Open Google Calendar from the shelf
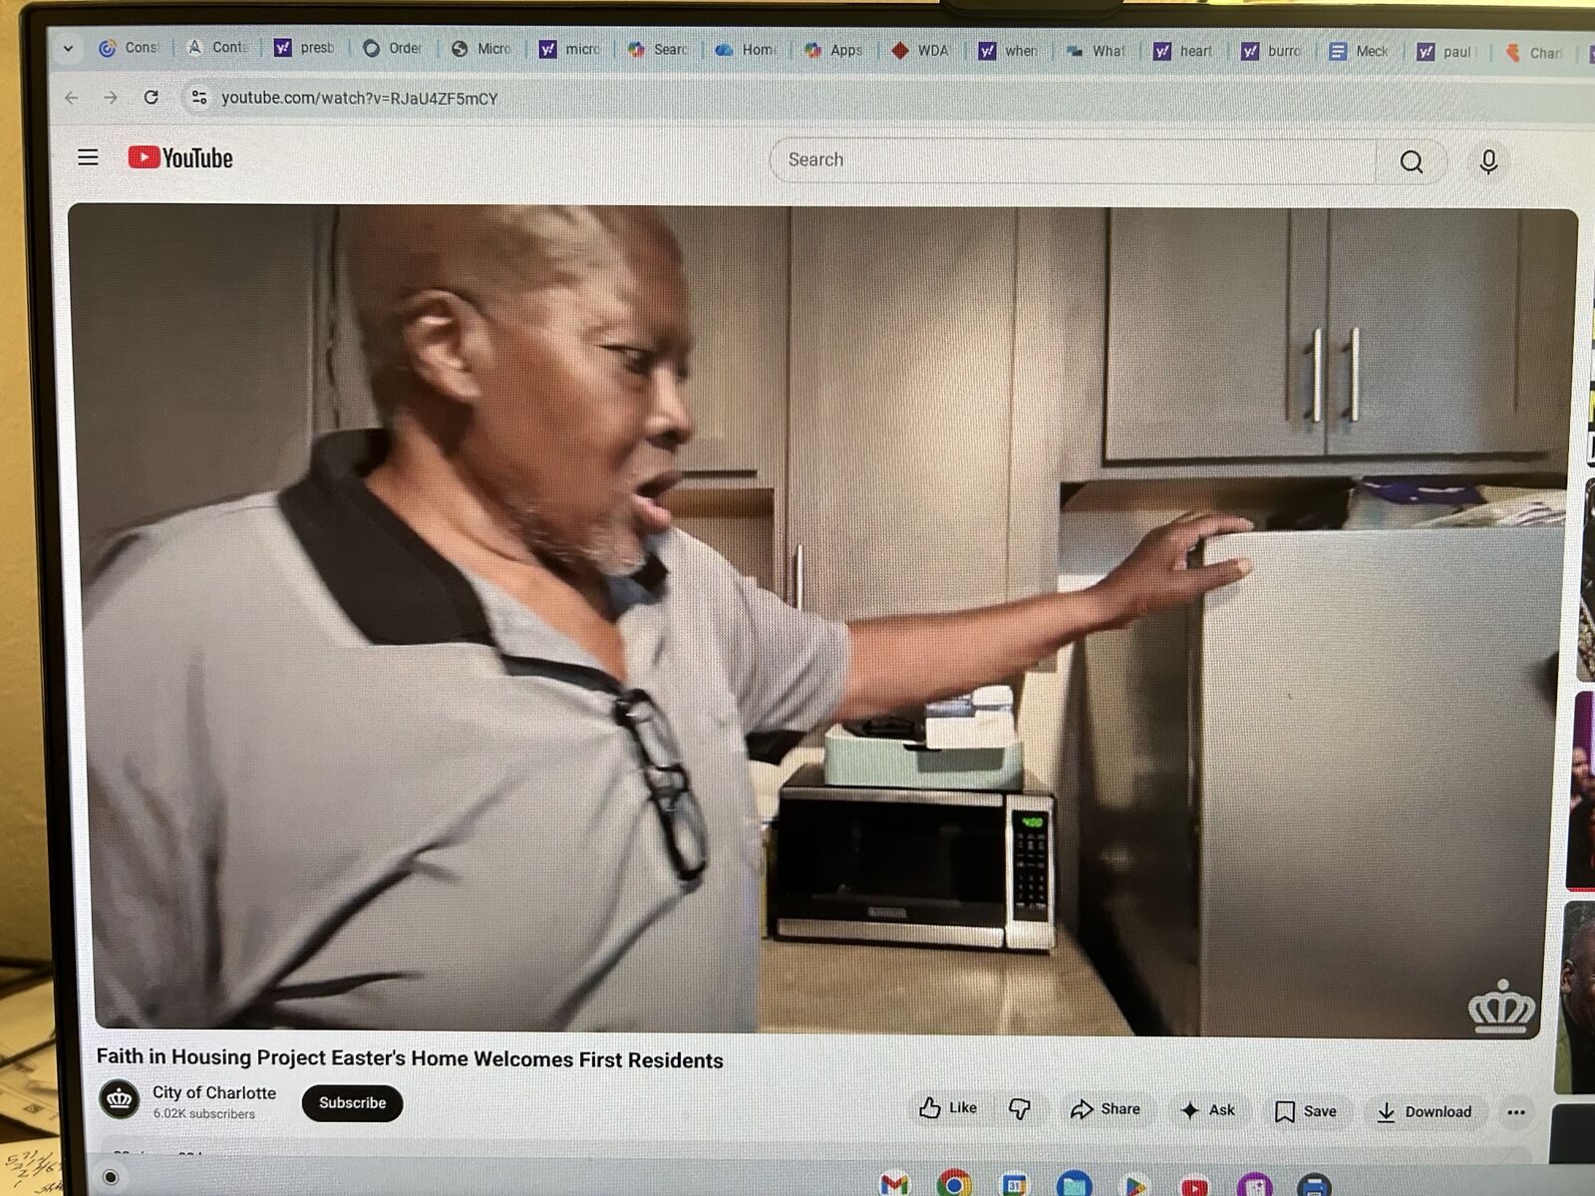This screenshot has height=1196, width=1595. [x=1014, y=1184]
